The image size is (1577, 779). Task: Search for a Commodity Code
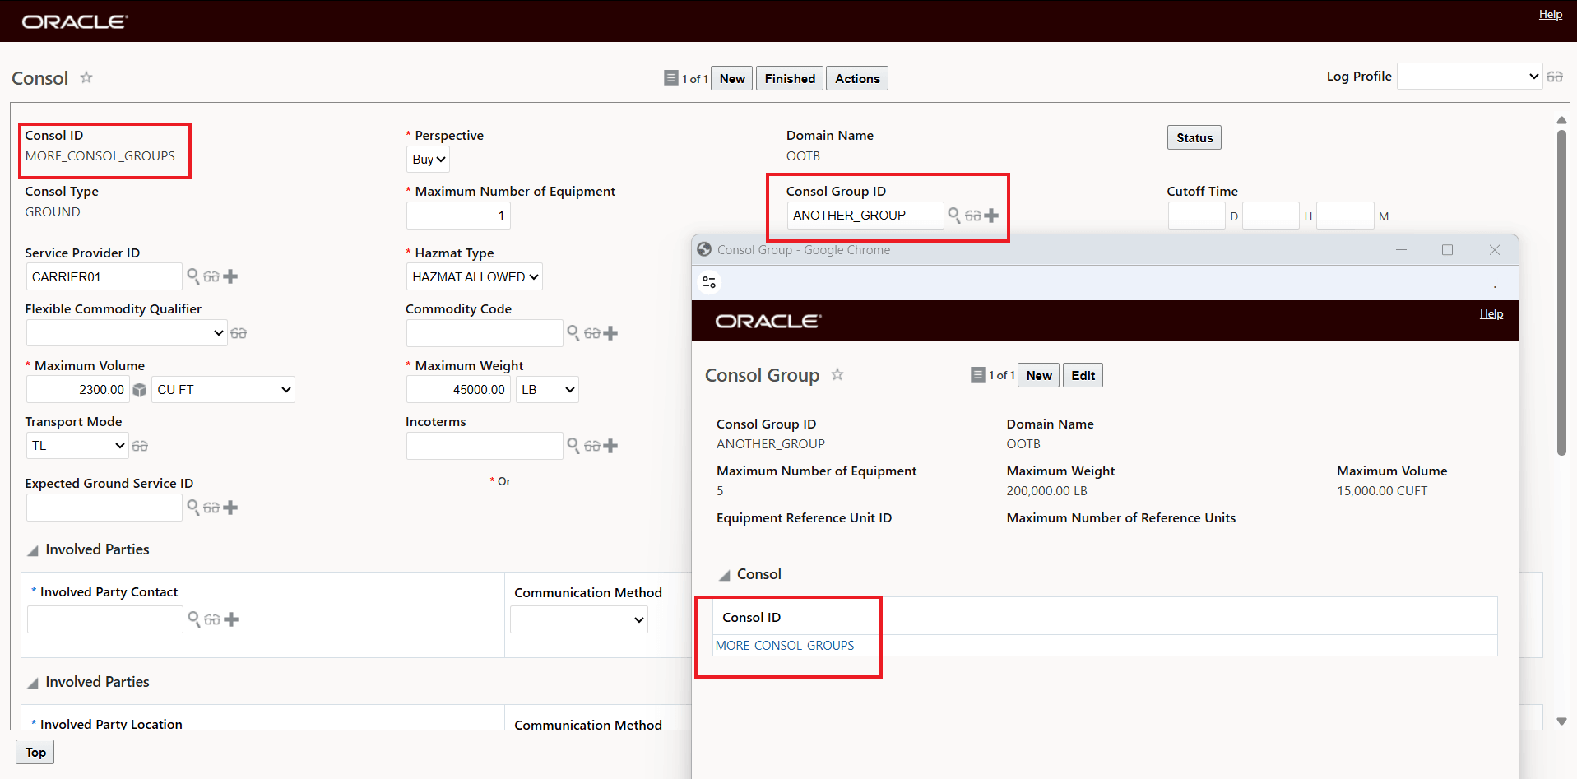click(573, 332)
